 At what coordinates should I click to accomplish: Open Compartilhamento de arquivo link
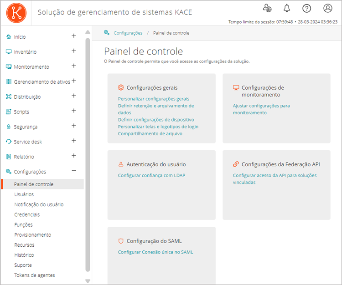coord(150,134)
